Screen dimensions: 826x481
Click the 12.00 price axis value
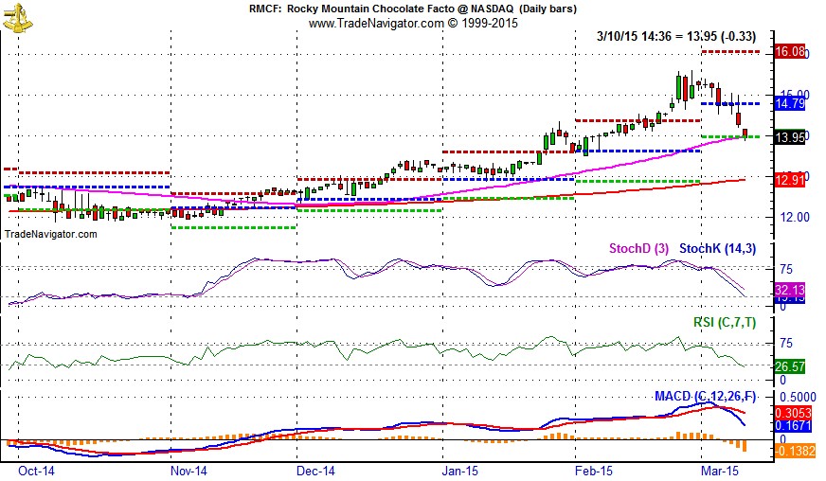click(795, 217)
